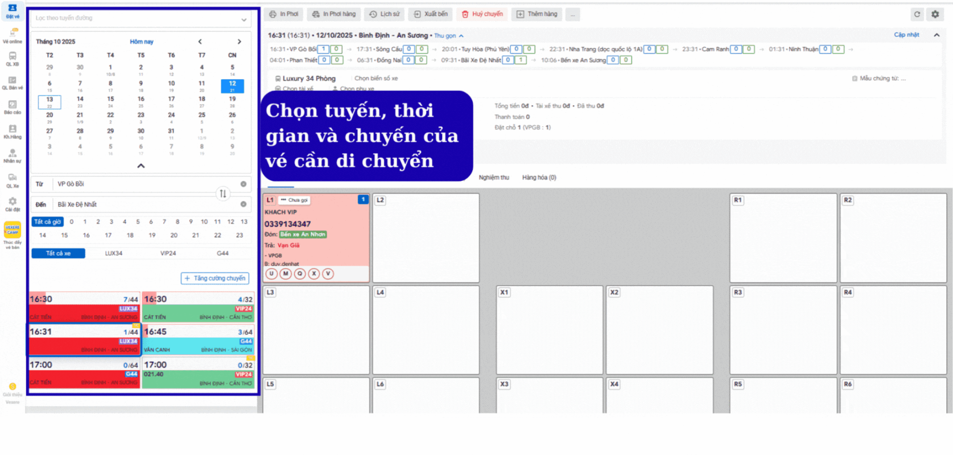This screenshot has height=455, width=953.
Task: Click the Tăng cường chuyến button
Action: tap(214, 278)
